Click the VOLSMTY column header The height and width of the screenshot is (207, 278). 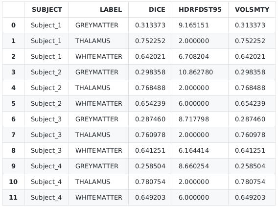(252, 10)
